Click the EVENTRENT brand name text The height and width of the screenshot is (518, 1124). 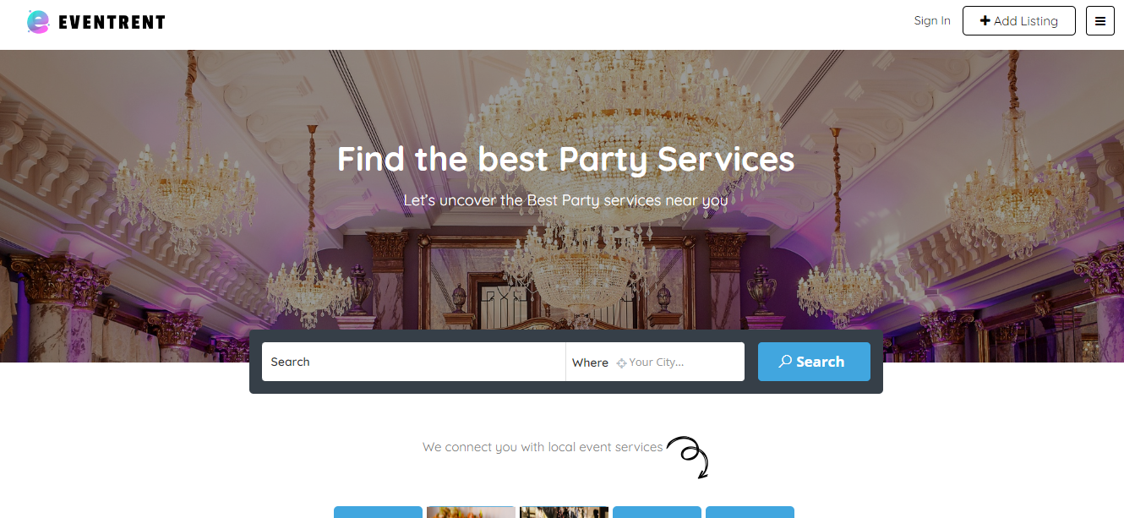coord(112,22)
